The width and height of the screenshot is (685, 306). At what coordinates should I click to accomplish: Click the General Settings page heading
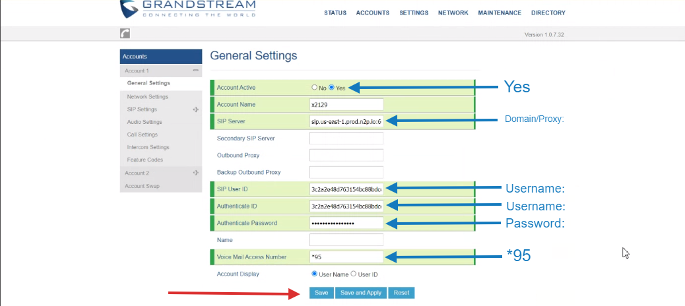[x=253, y=56]
